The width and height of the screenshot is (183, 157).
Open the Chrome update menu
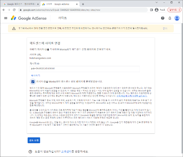(174, 10)
